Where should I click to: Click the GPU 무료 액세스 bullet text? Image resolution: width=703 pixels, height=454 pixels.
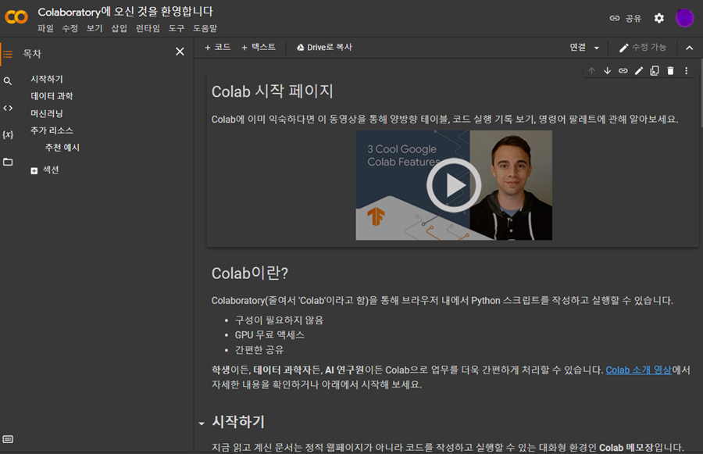269,335
